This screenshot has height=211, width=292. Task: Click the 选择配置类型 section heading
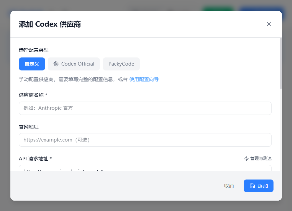pos(34,50)
